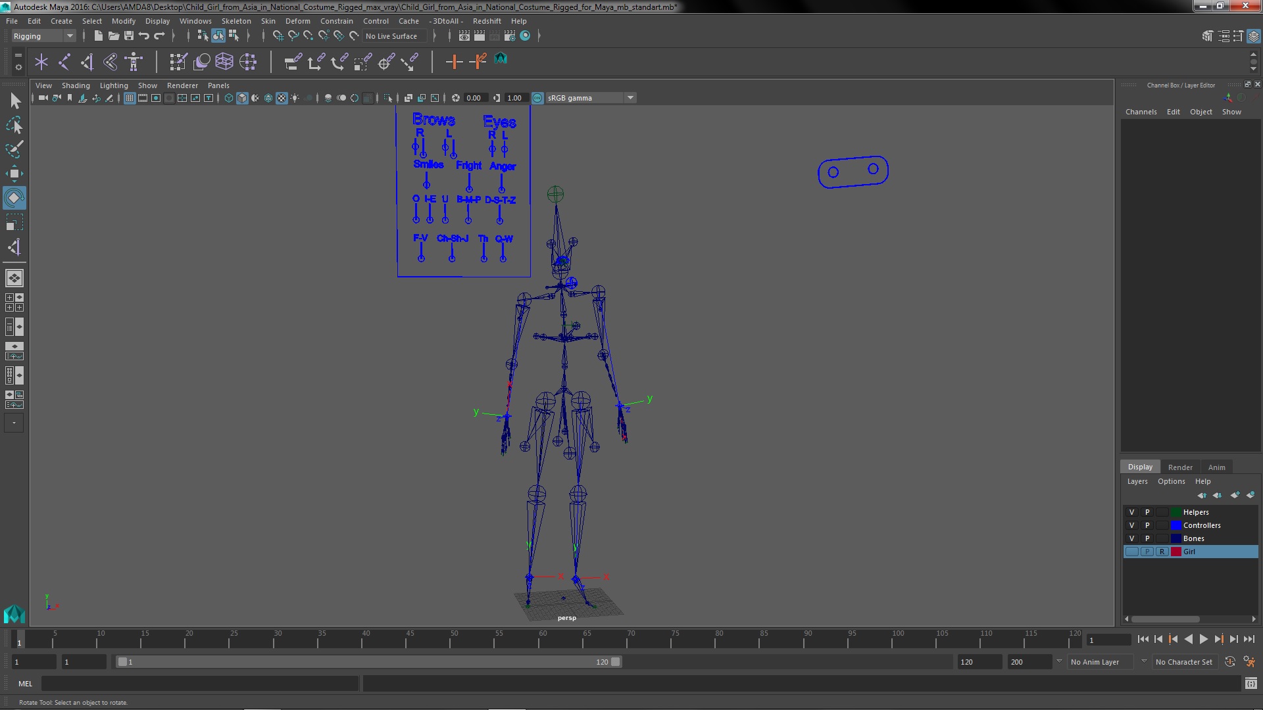Select the arrow Select tool

(x=14, y=101)
